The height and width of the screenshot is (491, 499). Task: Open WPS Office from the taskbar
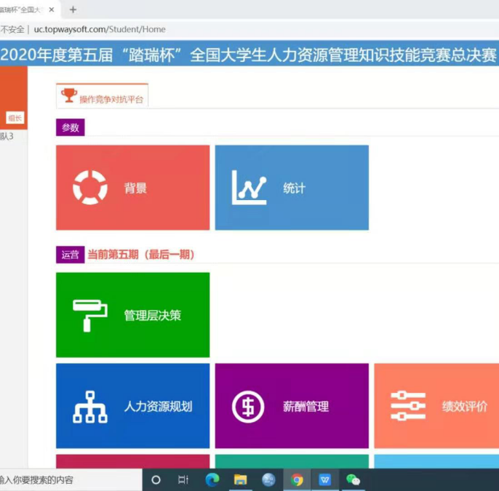click(x=324, y=479)
